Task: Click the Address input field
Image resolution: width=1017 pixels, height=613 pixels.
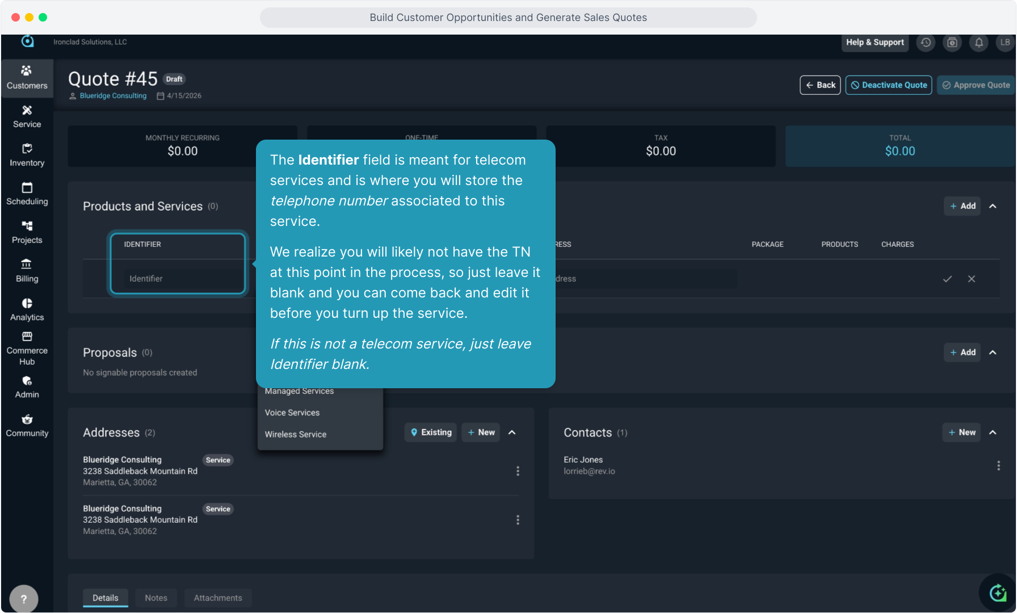Action: point(646,279)
